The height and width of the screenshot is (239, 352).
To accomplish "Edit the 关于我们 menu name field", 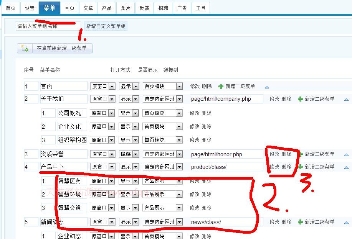I will pos(64,99).
